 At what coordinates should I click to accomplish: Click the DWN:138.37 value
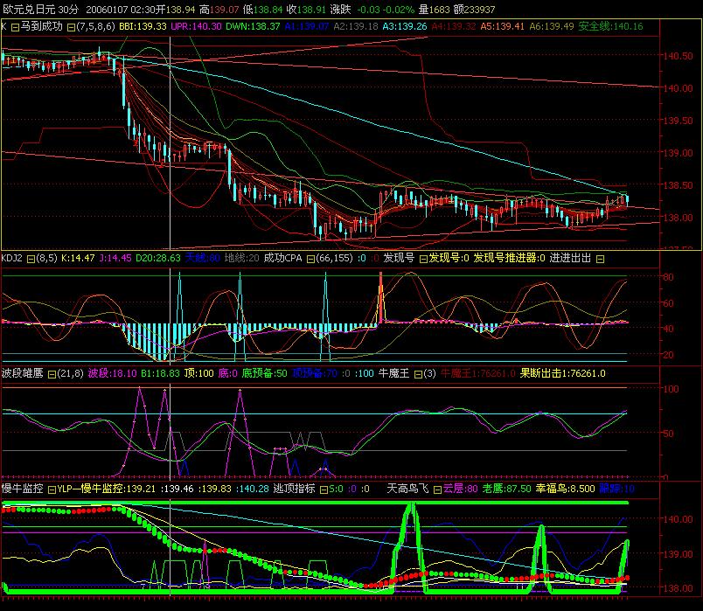(253, 26)
